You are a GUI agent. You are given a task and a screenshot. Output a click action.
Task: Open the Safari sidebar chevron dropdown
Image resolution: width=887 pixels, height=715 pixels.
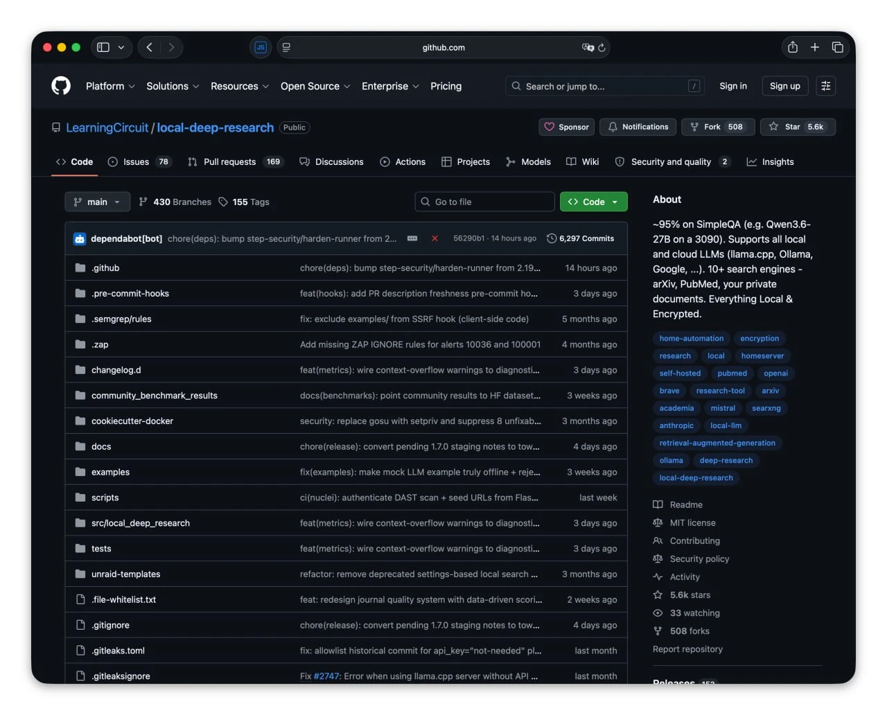tap(121, 47)
